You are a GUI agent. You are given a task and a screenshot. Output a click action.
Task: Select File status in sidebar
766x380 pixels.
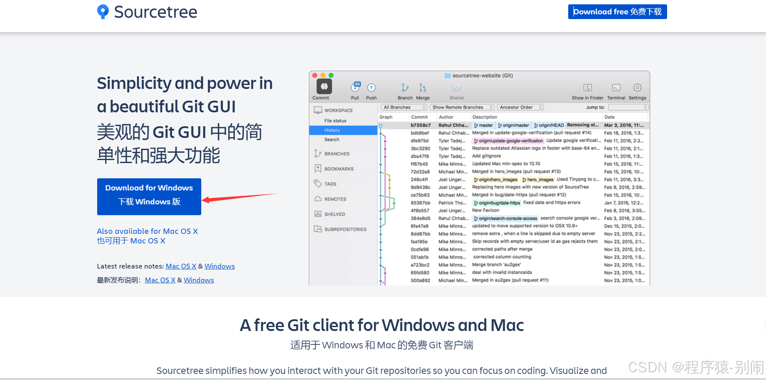coord(335,121)
